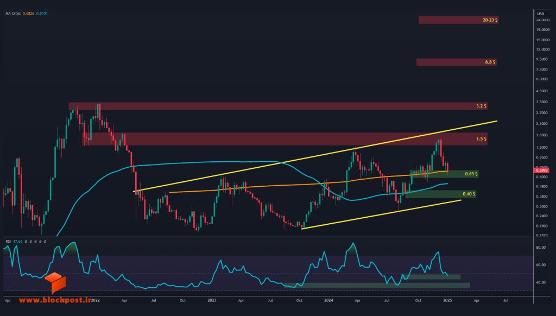Click the 80.00 level on RSI scale

point(541,248)
